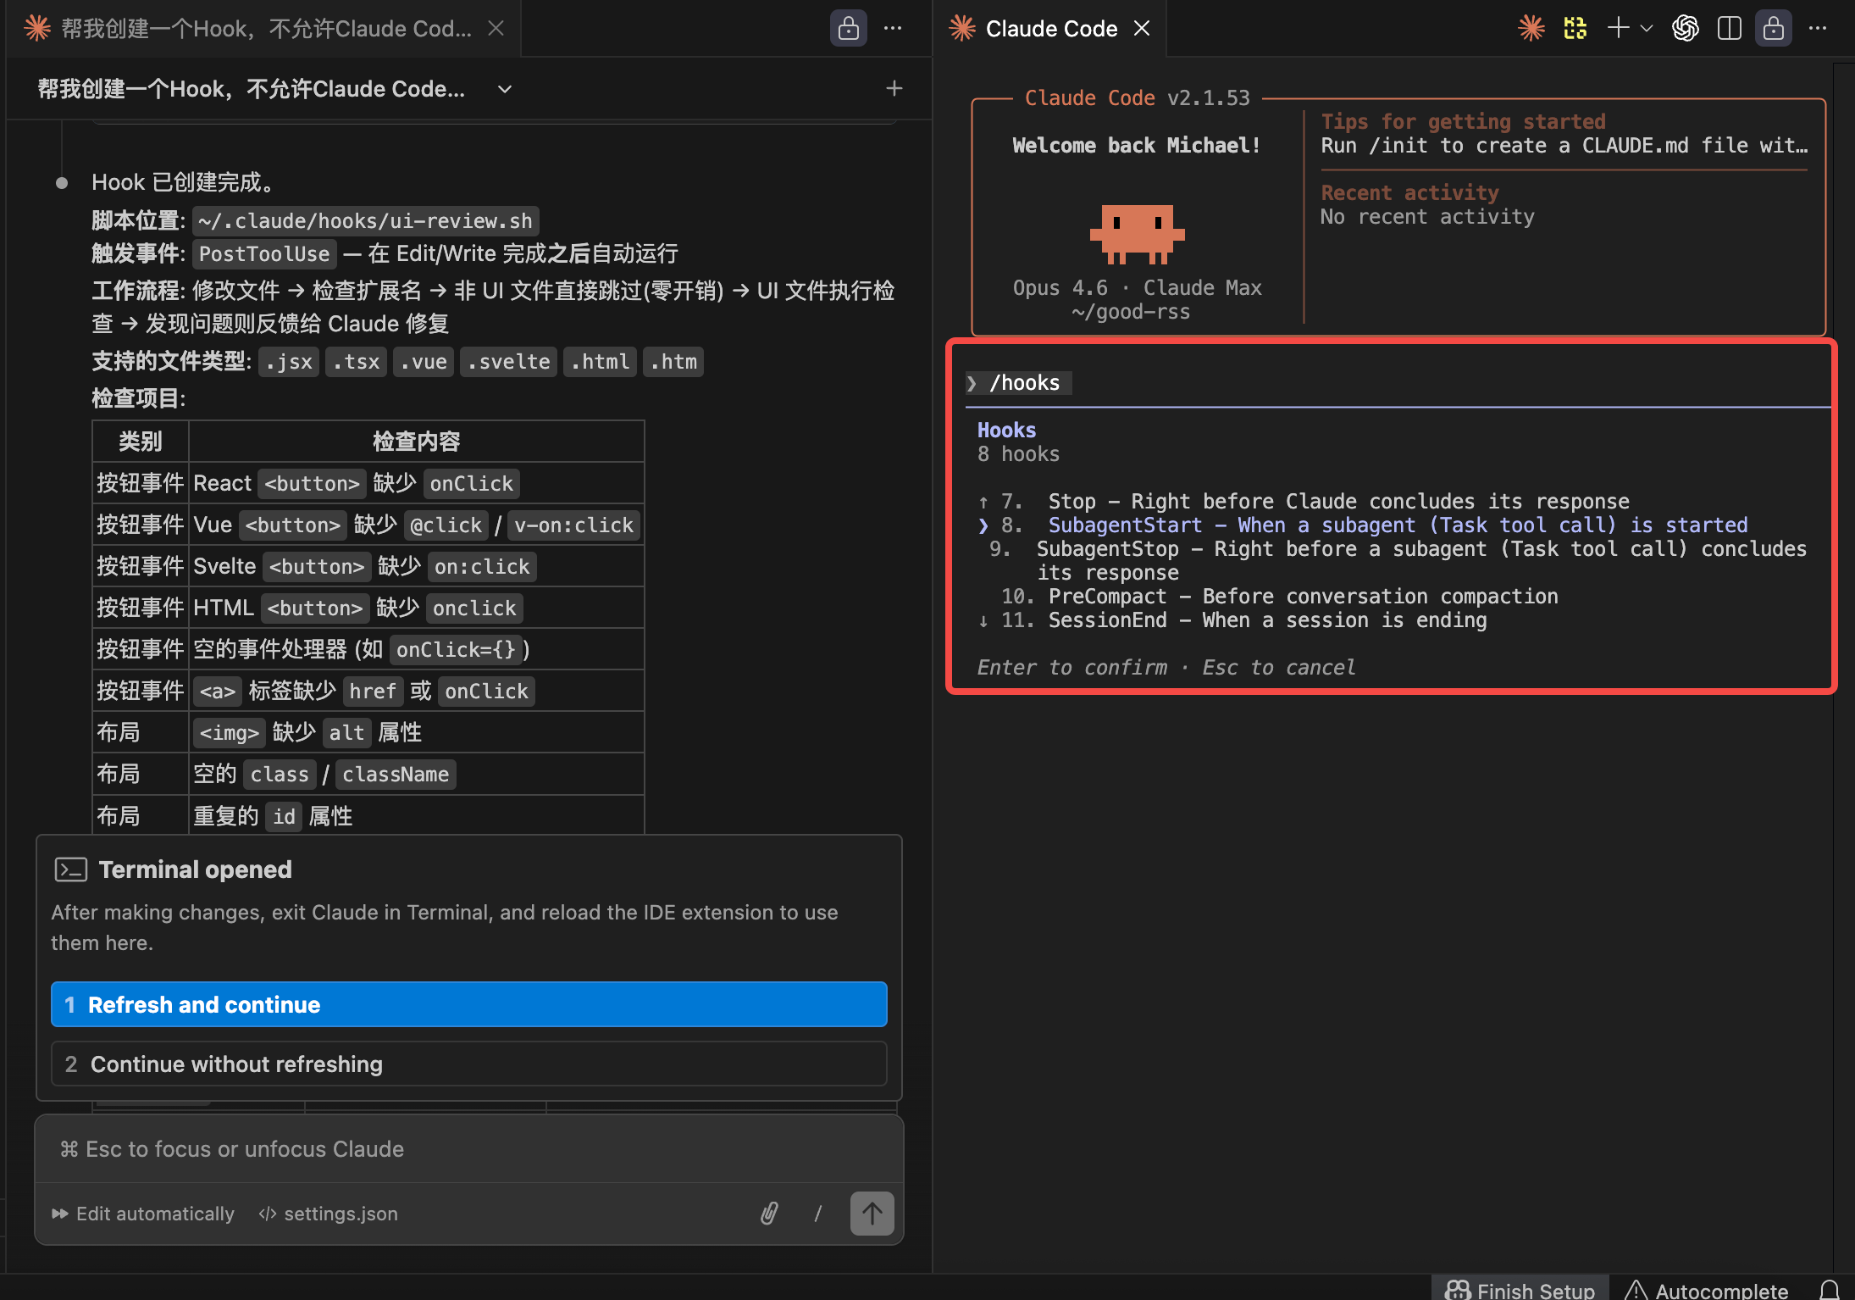Open the ChatGPT swirl icon in toolbar
This screenshot has height=1300, width=1855.
coord(1686,29)
